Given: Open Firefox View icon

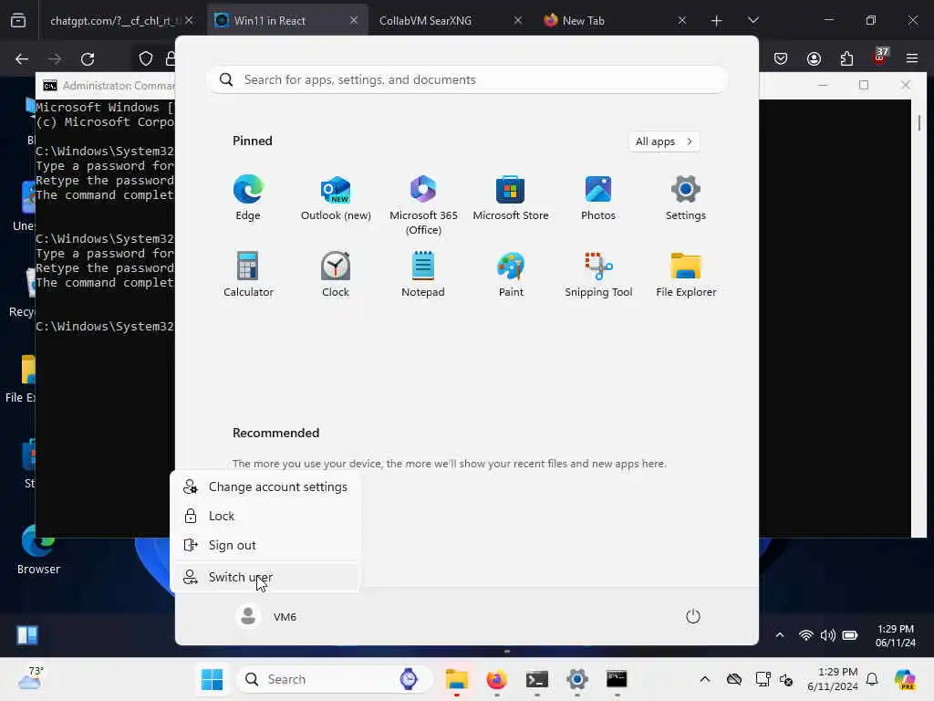Looking at the screenshot, I should (18, 21).
